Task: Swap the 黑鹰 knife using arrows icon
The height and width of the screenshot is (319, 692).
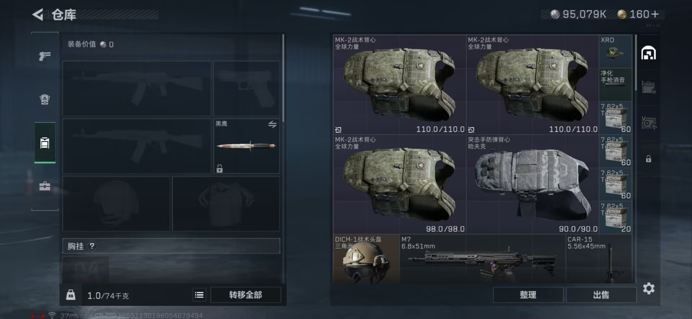Action: pyautogui.click(x=272, y=125)
